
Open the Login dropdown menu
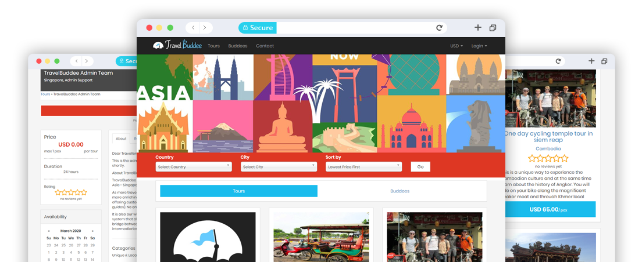tap(479, 46)
